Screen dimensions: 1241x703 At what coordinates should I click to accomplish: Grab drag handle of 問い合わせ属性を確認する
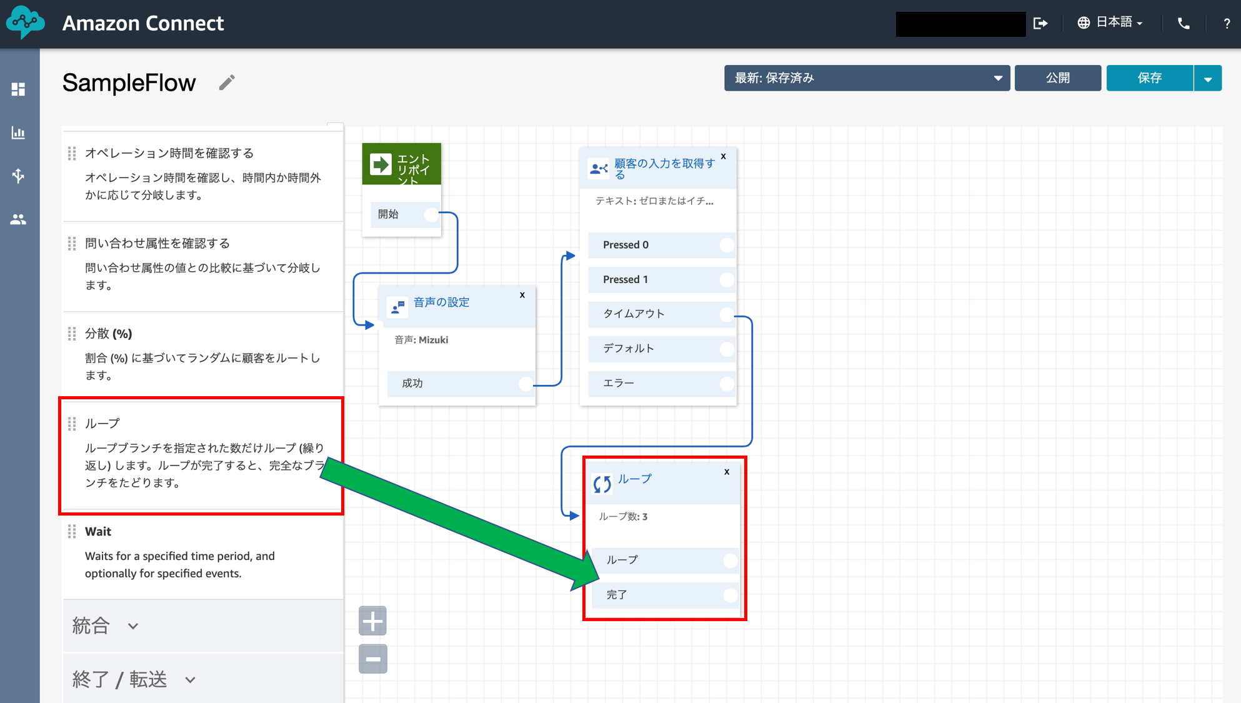[x=72, y=244]
